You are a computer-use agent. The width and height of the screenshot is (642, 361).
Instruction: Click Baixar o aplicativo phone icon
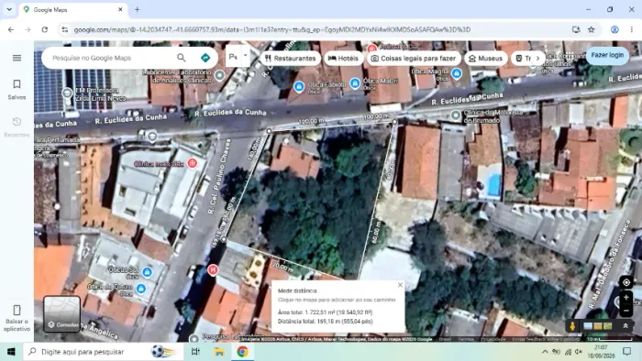[17, 311]
